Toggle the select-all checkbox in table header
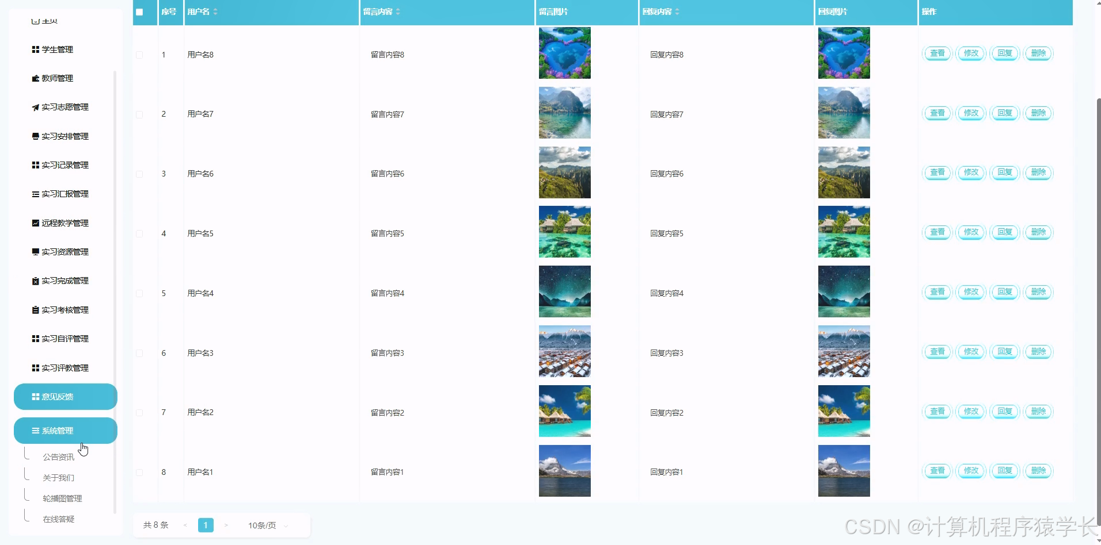Viewport: 1101px width, 545px height. click(139, 12)
